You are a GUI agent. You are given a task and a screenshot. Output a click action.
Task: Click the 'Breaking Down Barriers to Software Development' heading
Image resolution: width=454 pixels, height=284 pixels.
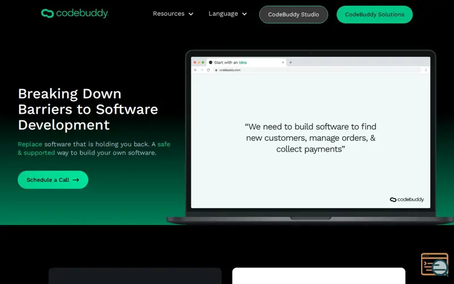[88, 109]
